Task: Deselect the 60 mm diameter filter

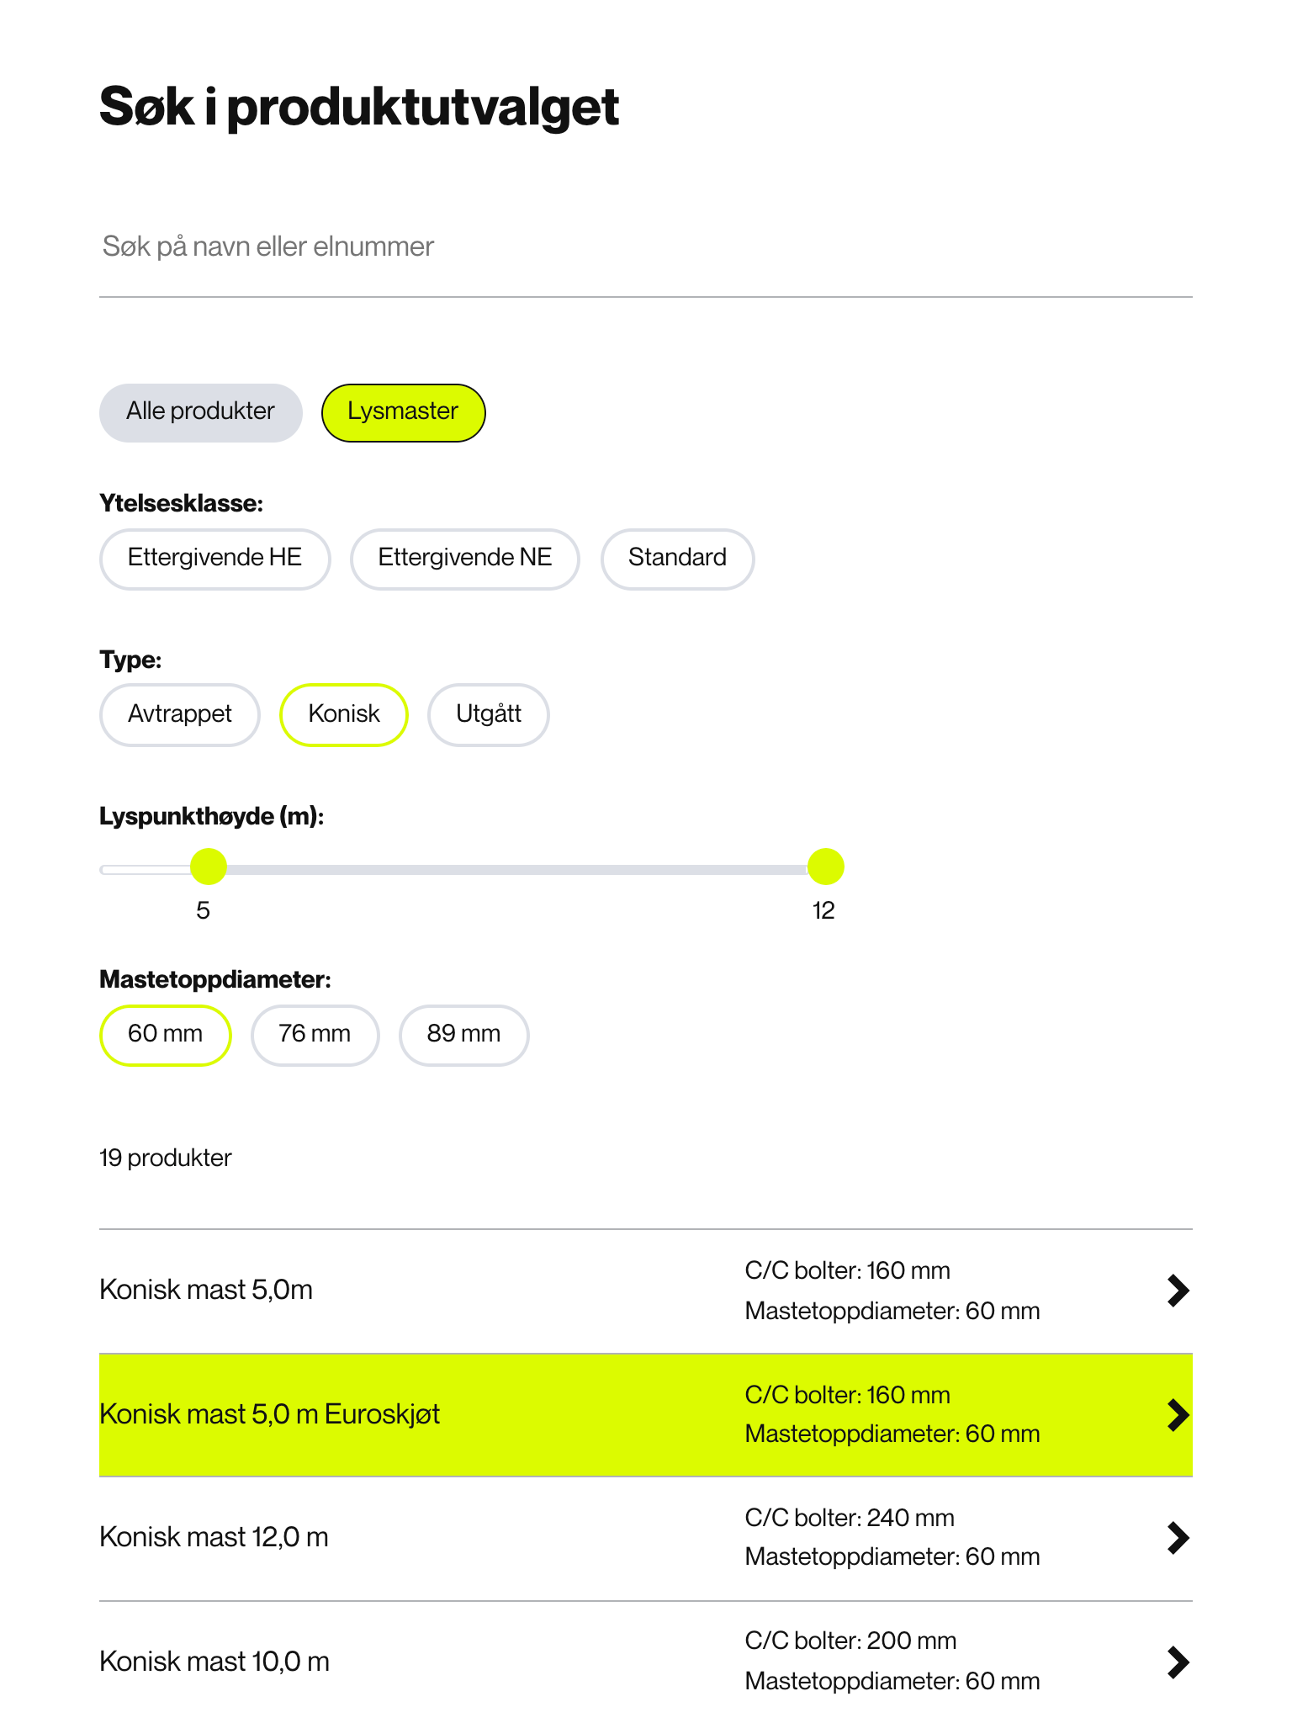Action: point(165,1035)
